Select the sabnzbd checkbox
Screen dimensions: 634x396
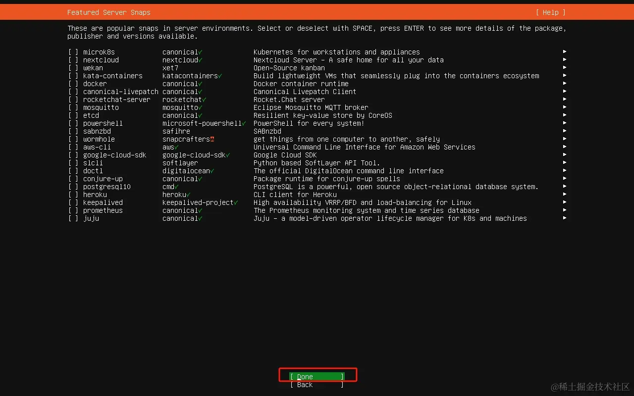pos(73,131)
